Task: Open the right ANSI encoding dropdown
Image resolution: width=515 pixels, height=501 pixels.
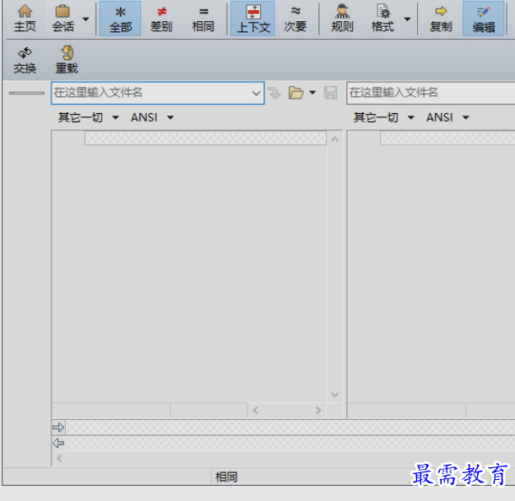Action: pyautogui.click(x=447, y=117)
